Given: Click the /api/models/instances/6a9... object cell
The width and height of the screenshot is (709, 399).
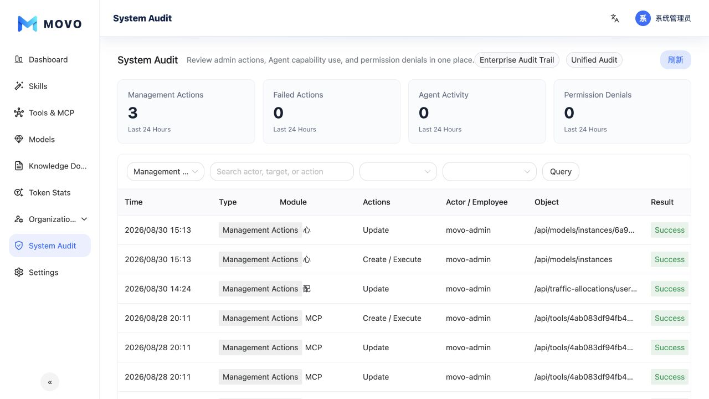Looking at the screenshot, I should point(584,230).
